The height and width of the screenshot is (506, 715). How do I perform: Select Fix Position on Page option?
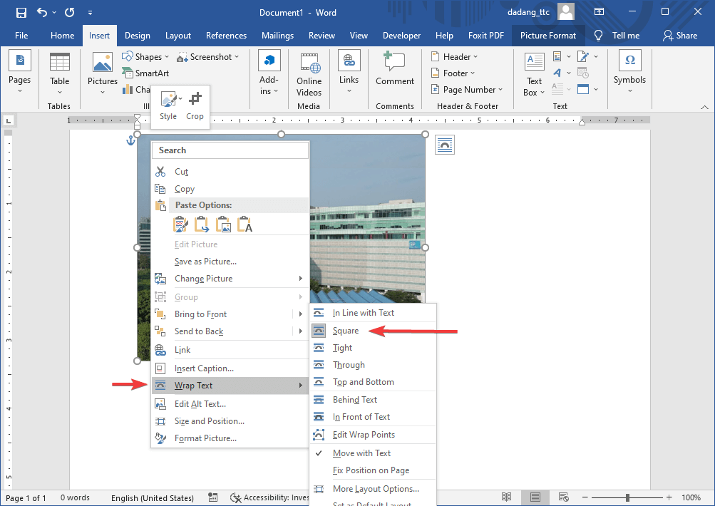(371, 470)
